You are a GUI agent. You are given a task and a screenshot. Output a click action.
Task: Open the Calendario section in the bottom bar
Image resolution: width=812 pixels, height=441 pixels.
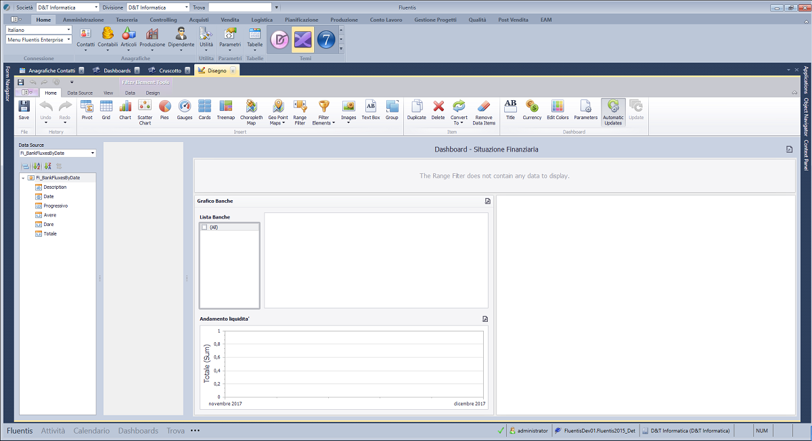click(x=91, y=431)
